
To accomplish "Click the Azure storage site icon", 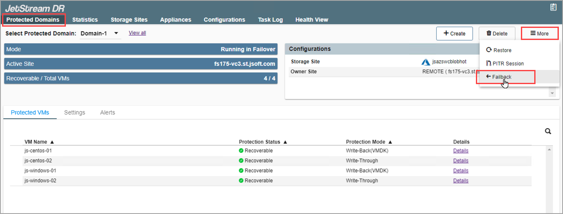I will click(x=425, y=62).
